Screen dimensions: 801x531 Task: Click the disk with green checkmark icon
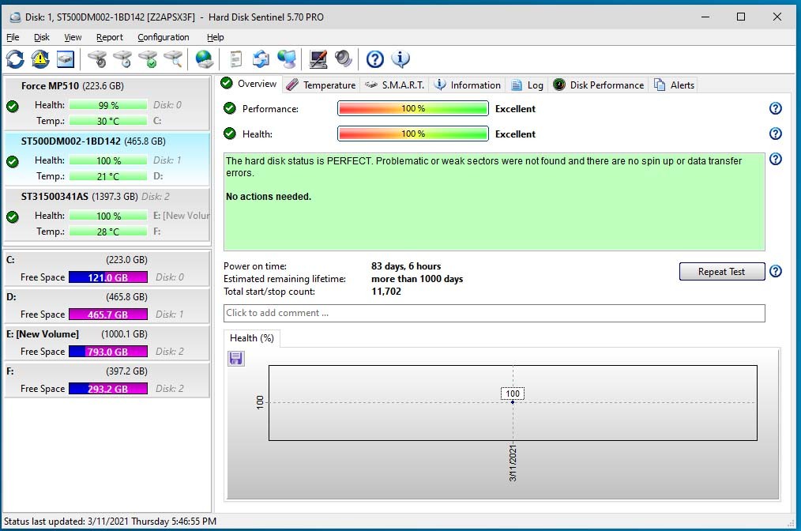(149, 59)
